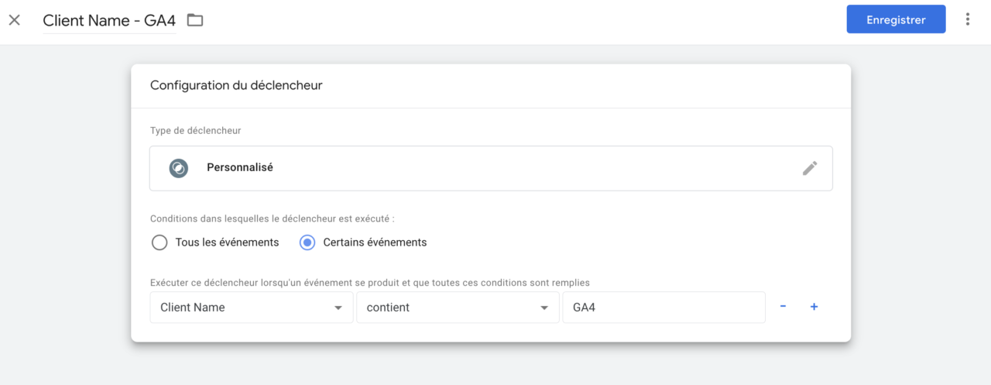Image resolution: width=991 pixels, height=385 pixels.
Task: Close the trigger editor with the X icon
Action: 15,20
